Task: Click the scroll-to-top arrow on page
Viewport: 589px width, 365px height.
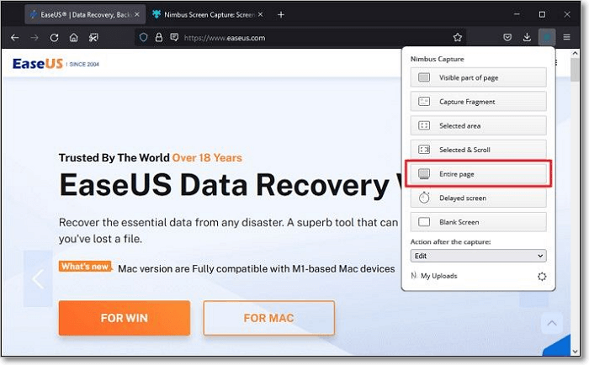Action: [551, 322]
